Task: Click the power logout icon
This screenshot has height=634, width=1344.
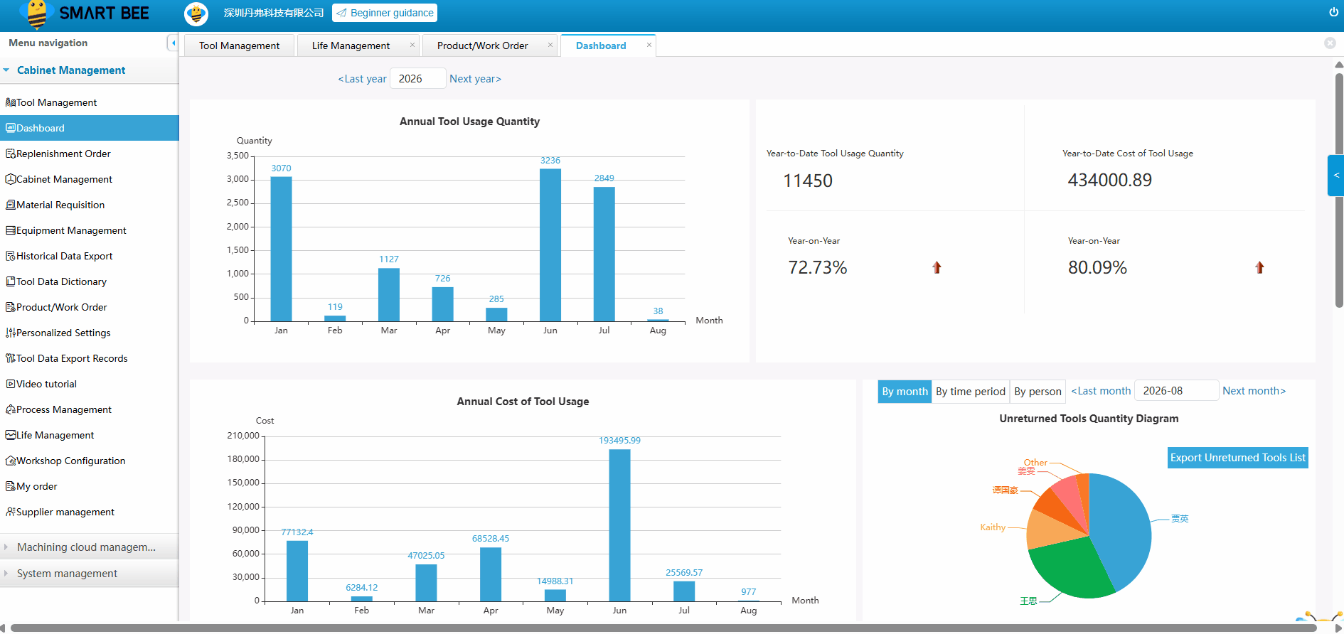Action: tap(1333, 12)
